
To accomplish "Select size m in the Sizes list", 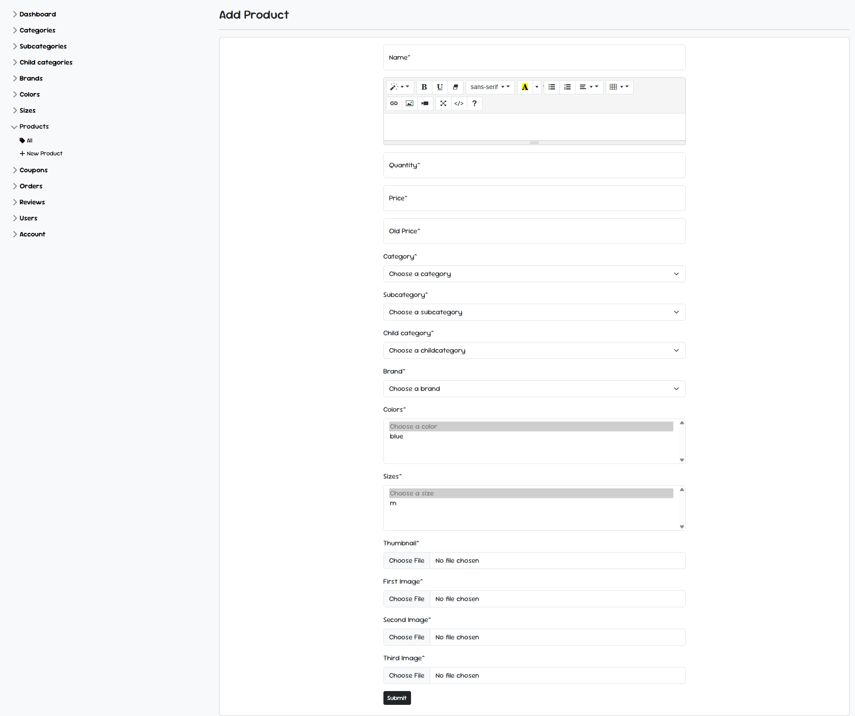I will coord(393,503).
